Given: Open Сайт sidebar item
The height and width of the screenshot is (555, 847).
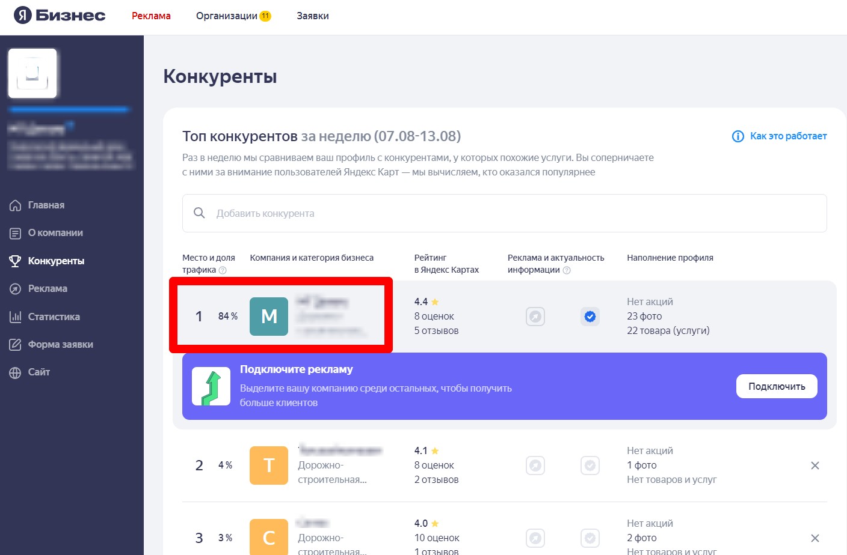Looking at the screenshot, I should (x=38, y=372).
